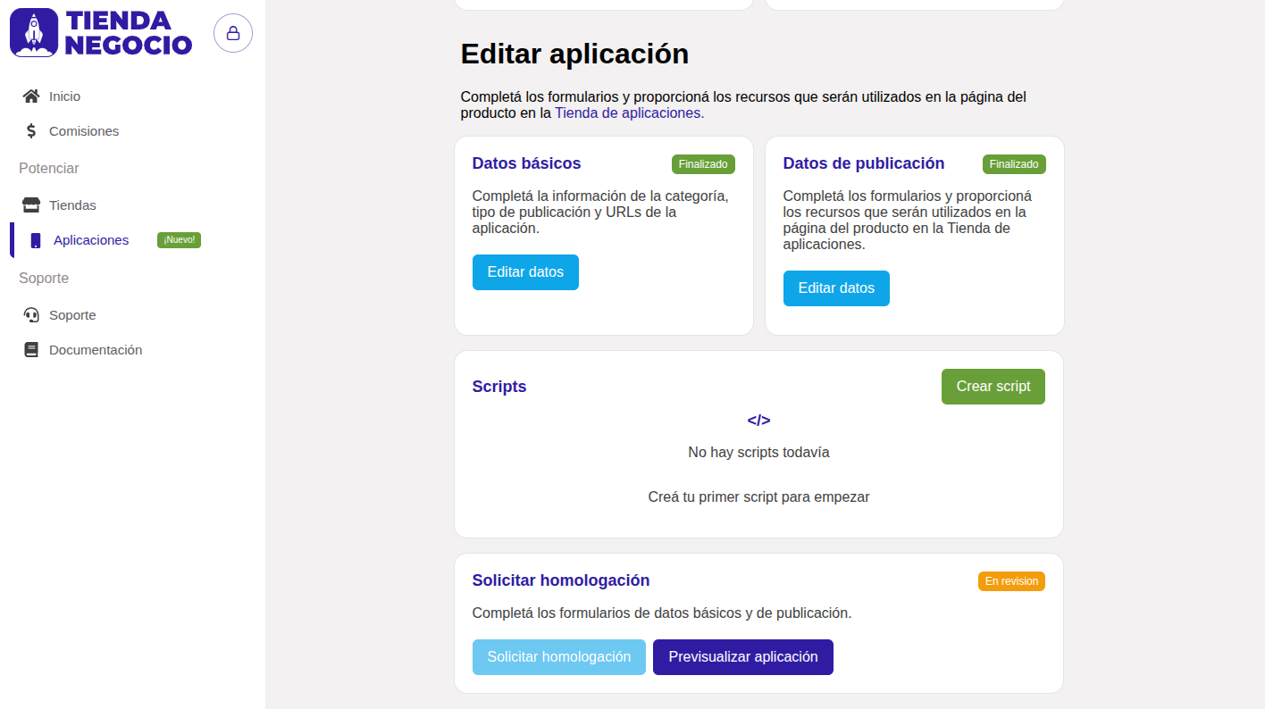This screenshot has width=1265, height=709.
Task: Click Editar datos under Datos de publicación
Action: (x=836, y=288)
